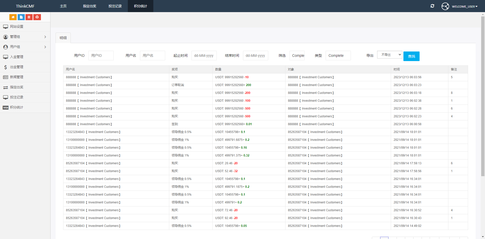
Task: Click the dollar sign icon beside 出金管理
Action: [6, 67]
